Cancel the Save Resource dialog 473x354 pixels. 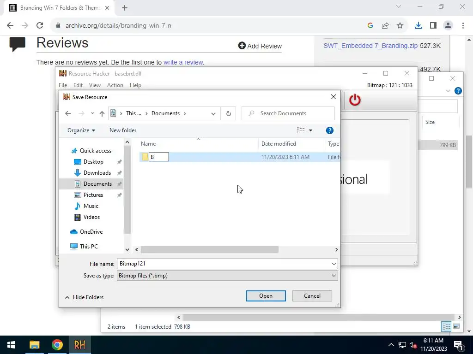(x=312, y=296)
